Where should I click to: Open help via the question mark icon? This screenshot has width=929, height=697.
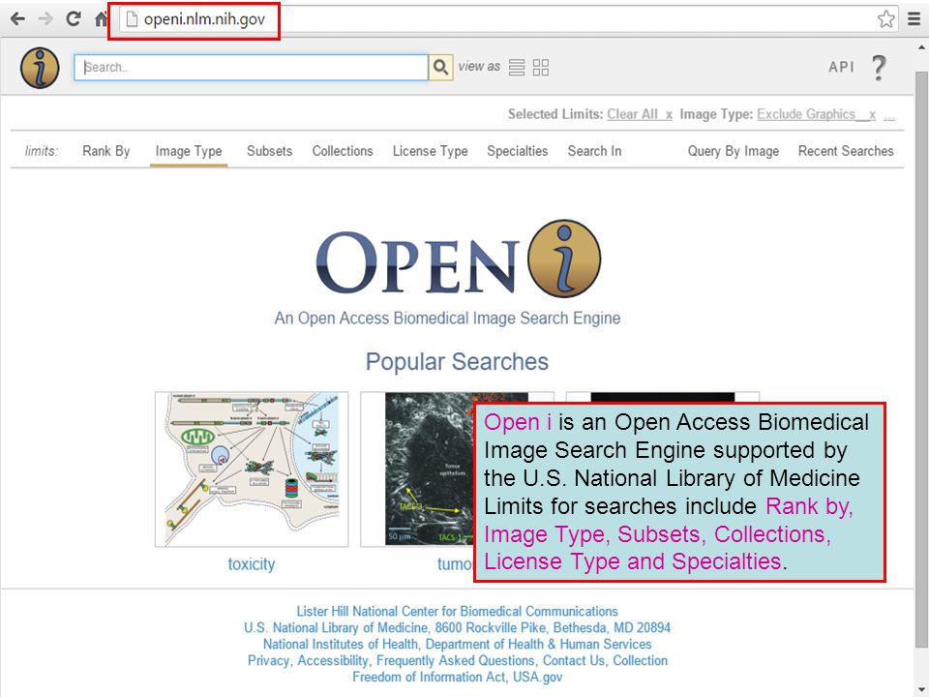[880, 68]
